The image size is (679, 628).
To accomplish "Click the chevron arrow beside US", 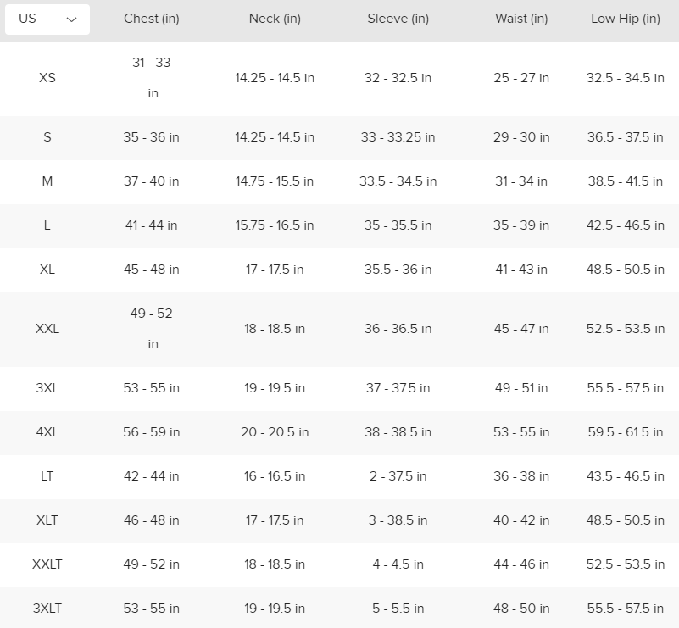I will click(71, 19).
